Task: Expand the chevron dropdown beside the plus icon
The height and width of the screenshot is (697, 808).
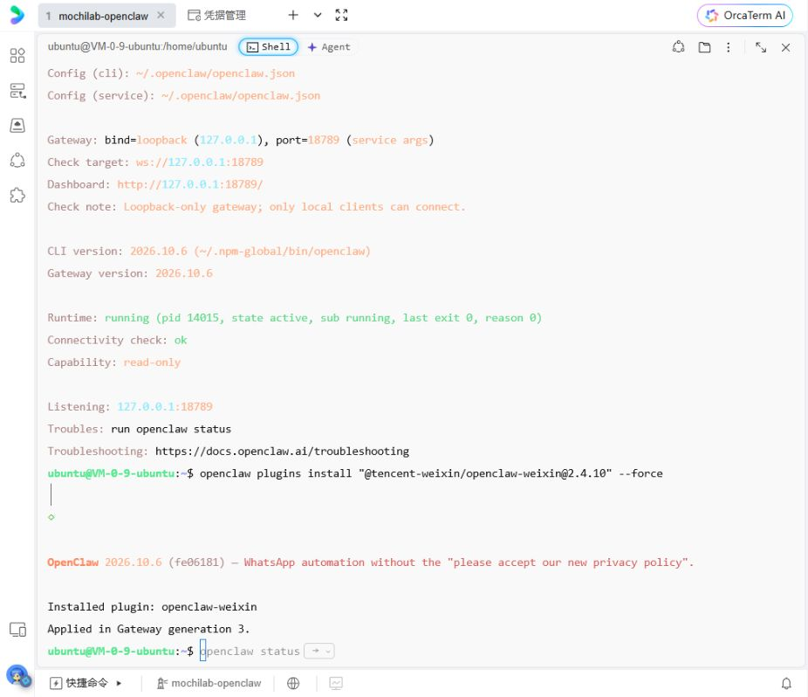Action: [318, 16]
